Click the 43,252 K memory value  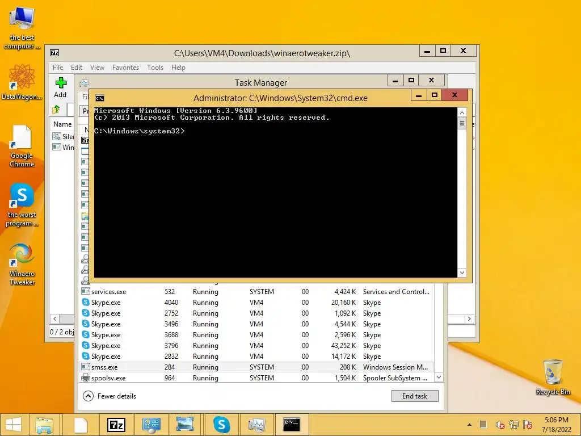(x=343, y=346)
